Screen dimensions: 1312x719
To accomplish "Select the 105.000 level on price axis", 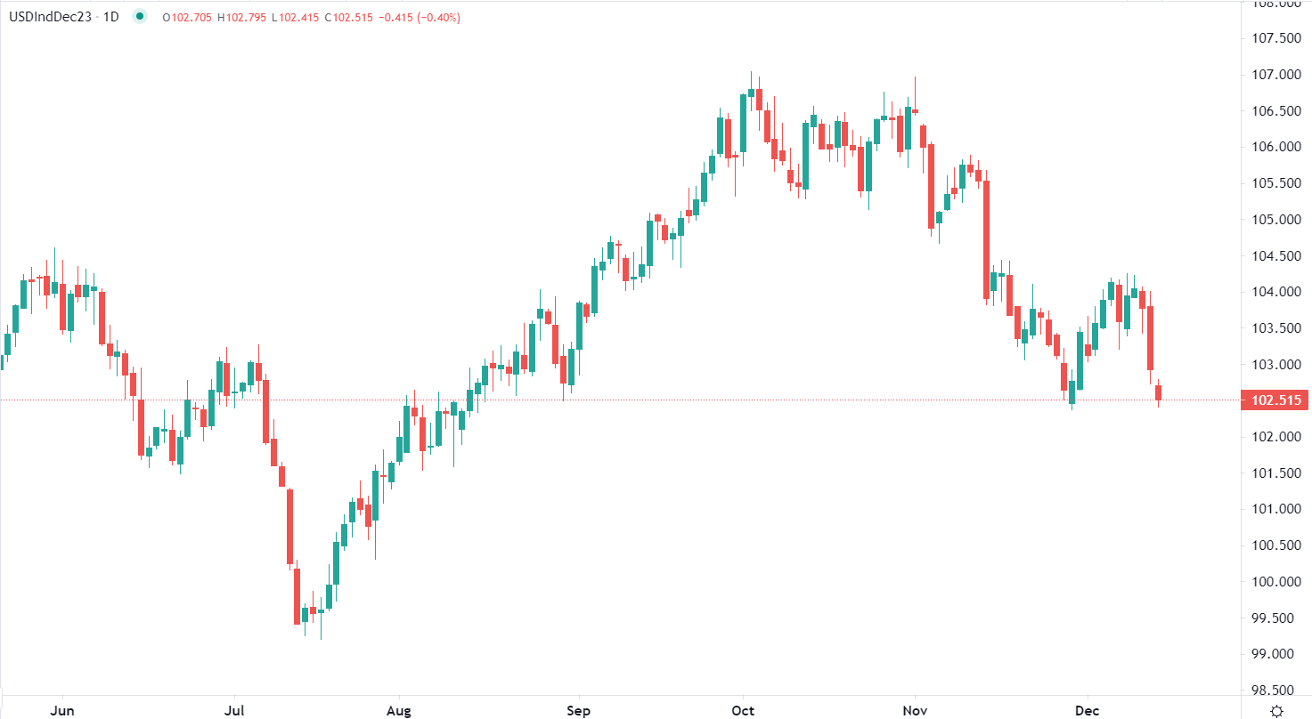I will (x=1276, y=220).
